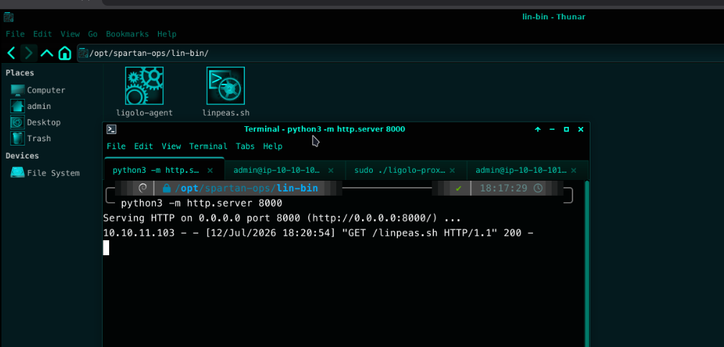Click the Devices heading in sidebar

22,156
